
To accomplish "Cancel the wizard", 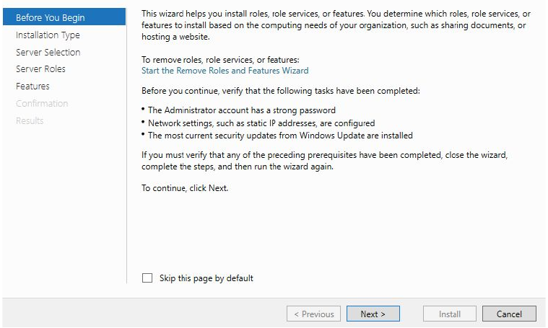I will [x=509, y=314].
